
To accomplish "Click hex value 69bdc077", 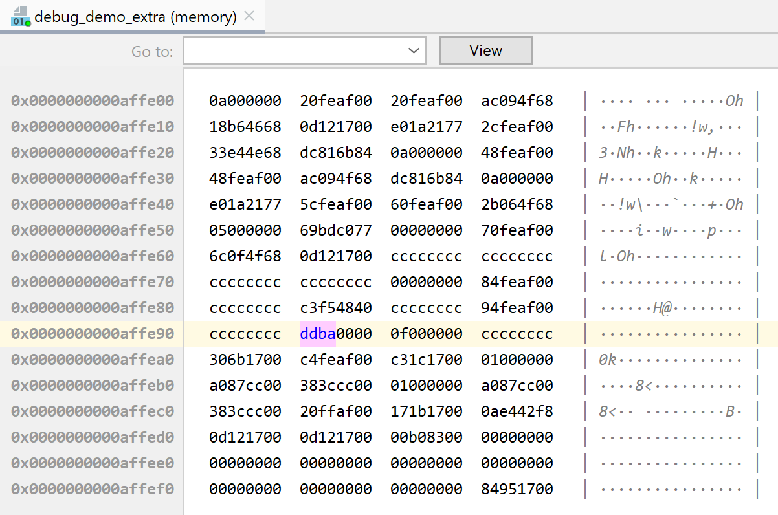I will click(x=336, y=230).
